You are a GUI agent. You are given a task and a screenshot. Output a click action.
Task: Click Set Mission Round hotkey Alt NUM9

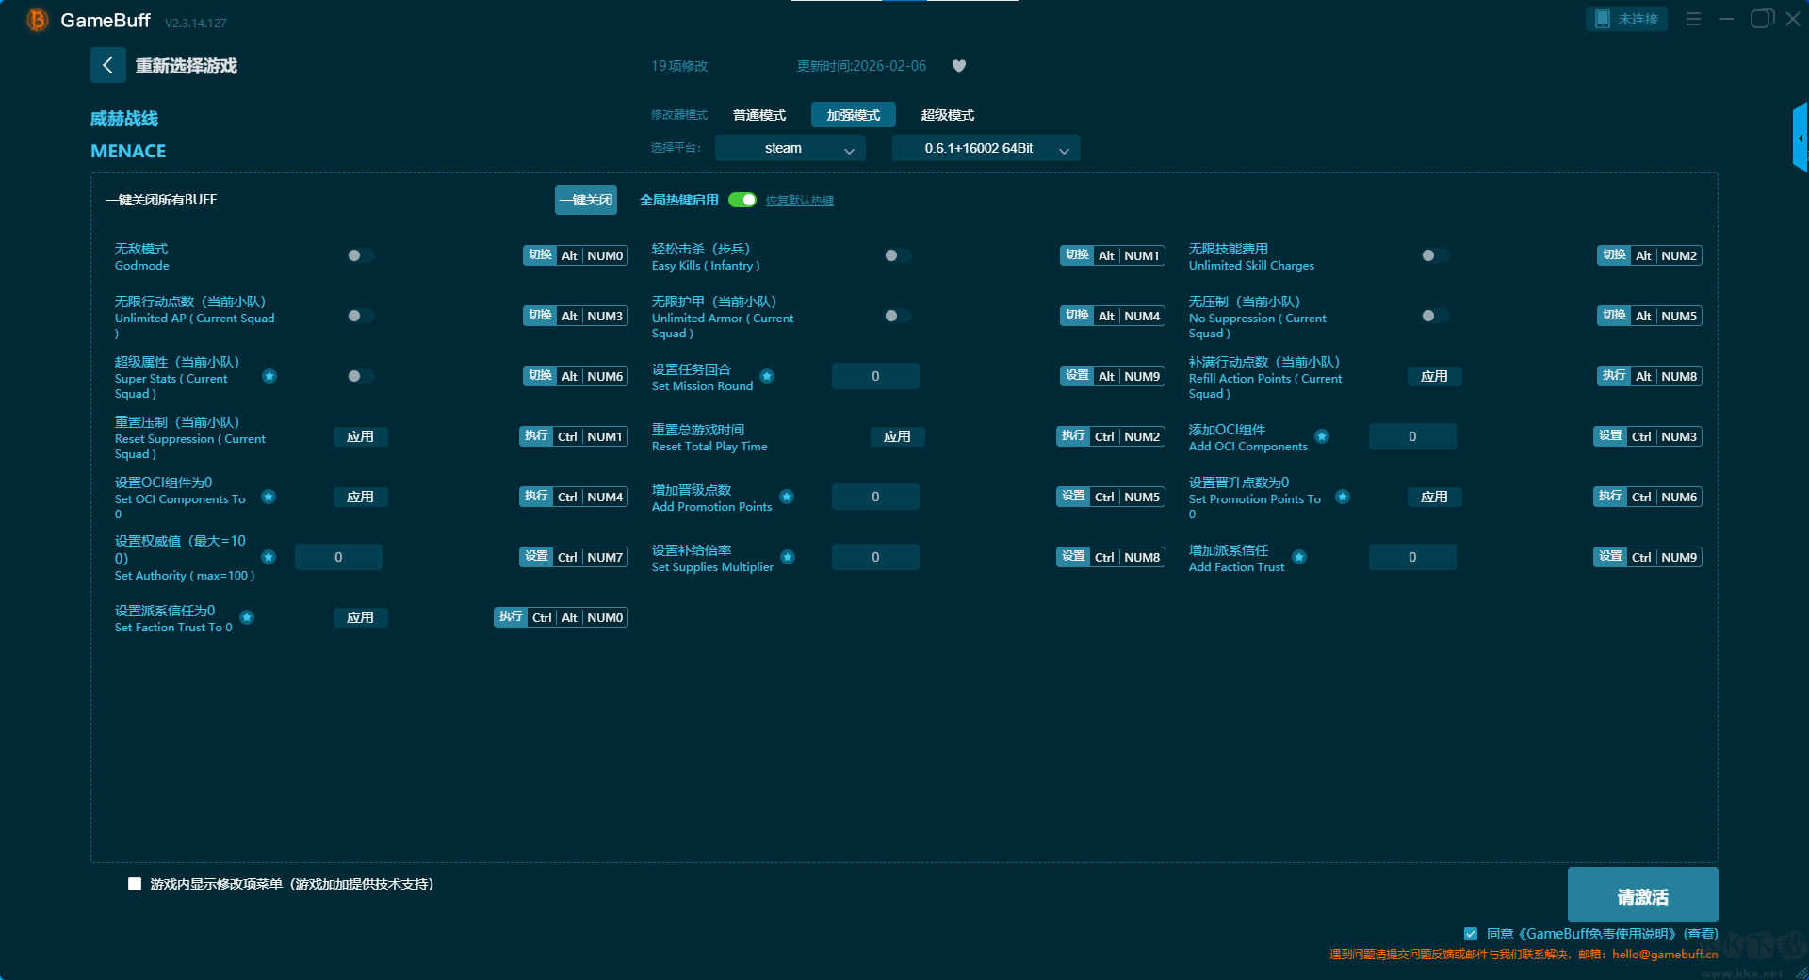click(1113, 376)
